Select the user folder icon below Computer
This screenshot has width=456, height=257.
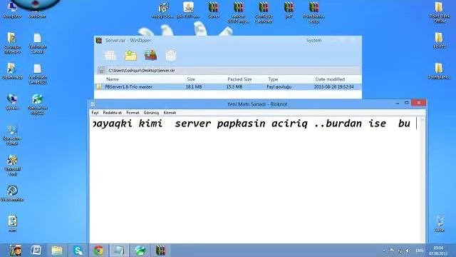point(12,43)
